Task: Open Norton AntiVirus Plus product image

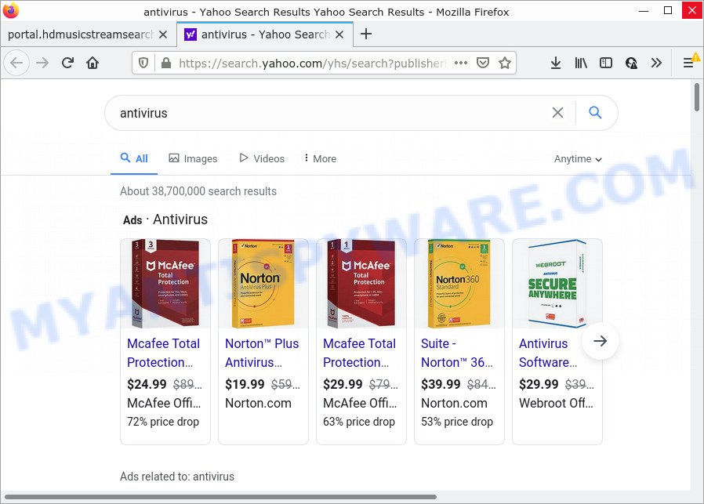Action: pyautogui.click(x=263, y=283)
